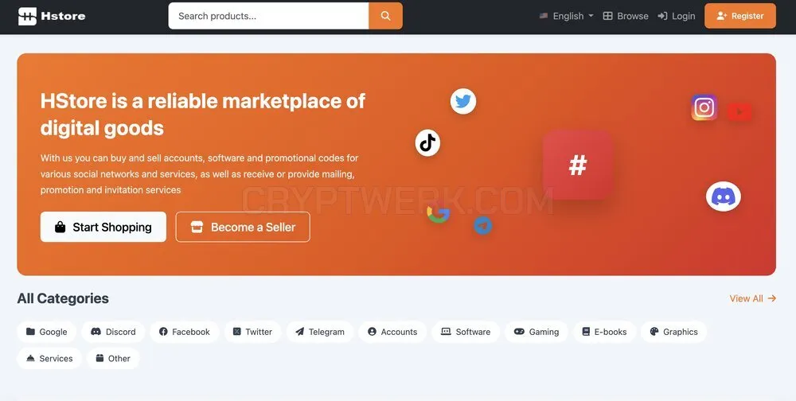Select the Gaming category chip
The width and height of the screenshot is (796, 401).
point(536,332)
